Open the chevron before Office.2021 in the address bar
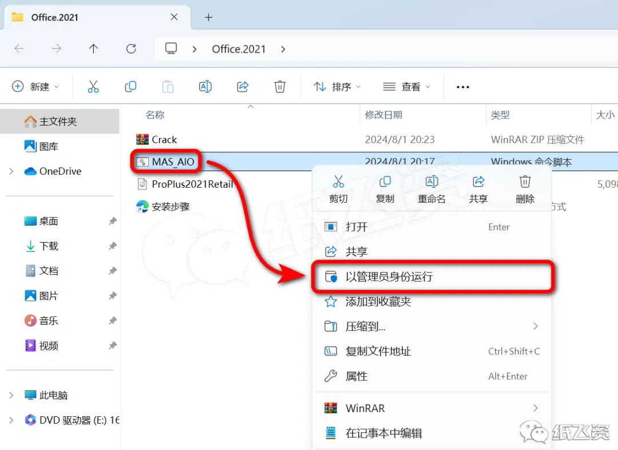This screenshot has height=450, width=618. [195, 49]
